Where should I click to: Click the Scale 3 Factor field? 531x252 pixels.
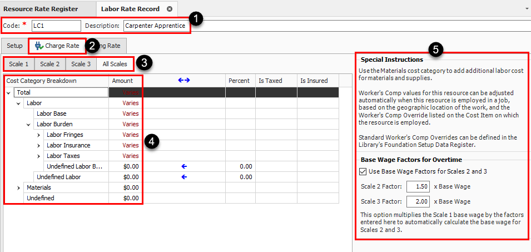[x=418, y=201]
